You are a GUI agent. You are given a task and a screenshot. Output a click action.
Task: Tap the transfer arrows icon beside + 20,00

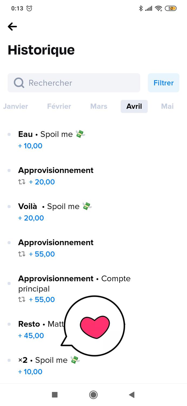(x=22, y=182)
